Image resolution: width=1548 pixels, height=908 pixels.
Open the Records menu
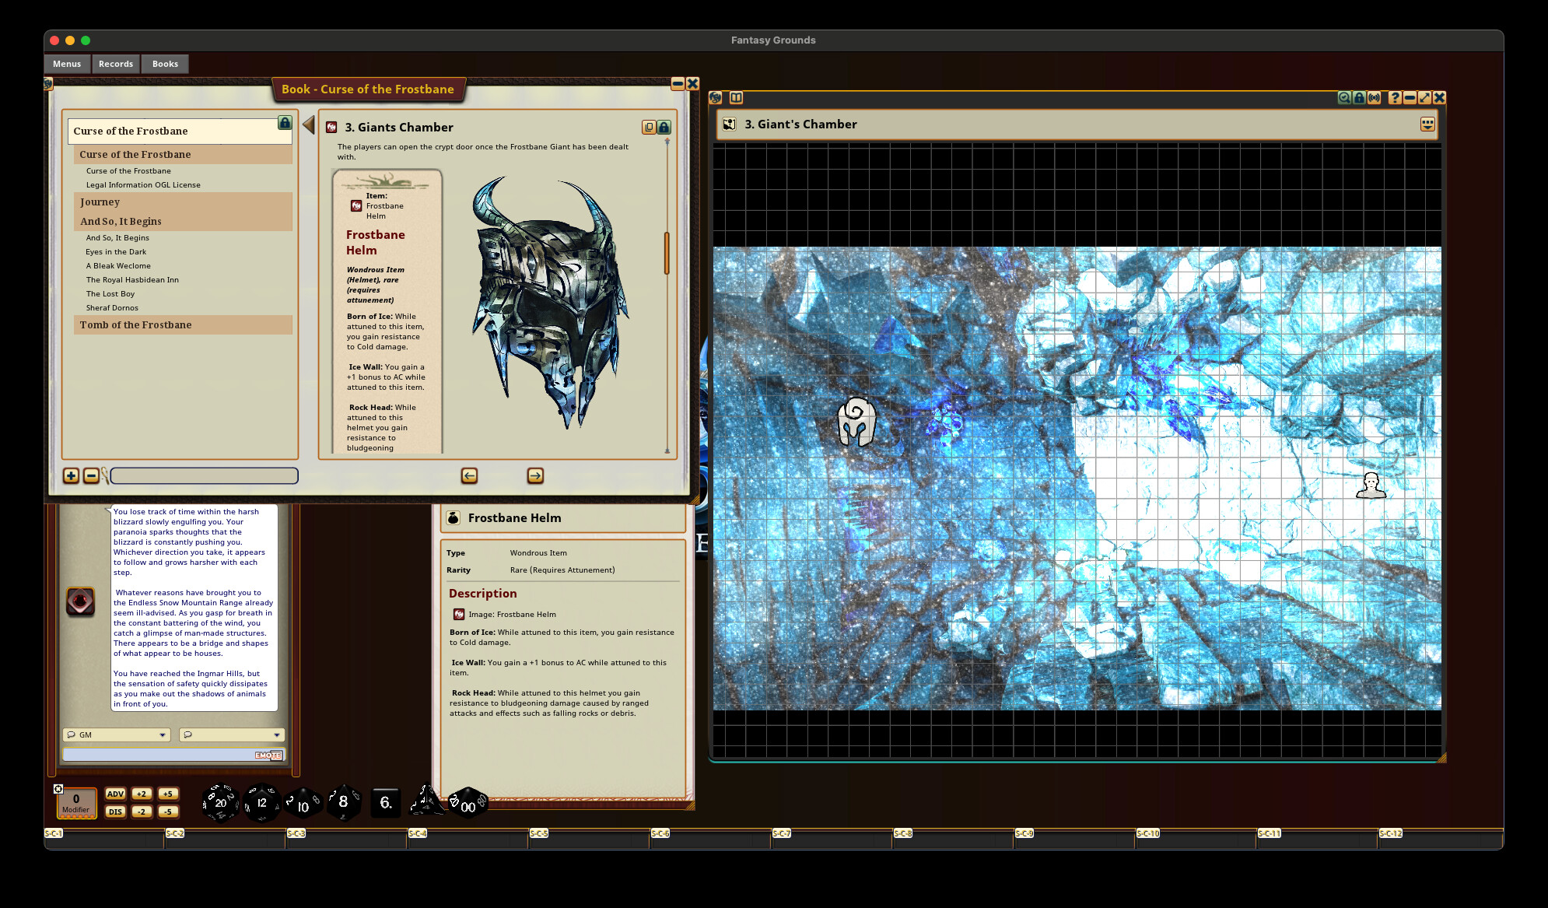tap(115, 64)
